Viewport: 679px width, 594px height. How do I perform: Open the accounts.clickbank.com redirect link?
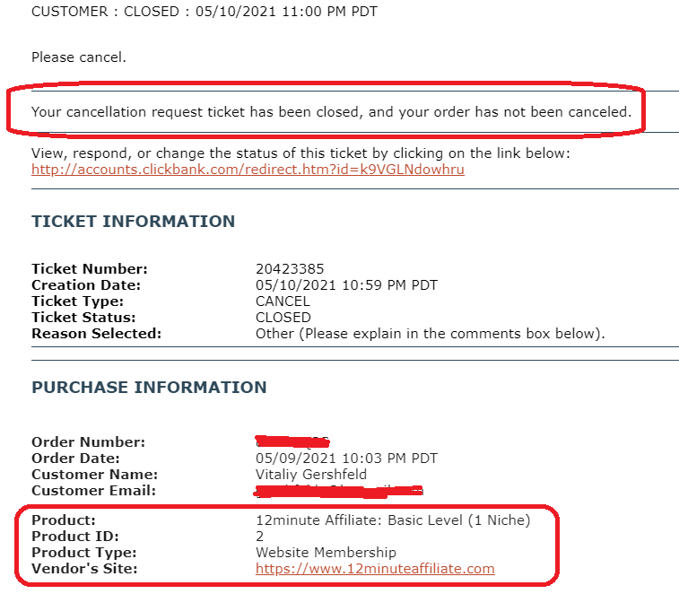[248, 170]
